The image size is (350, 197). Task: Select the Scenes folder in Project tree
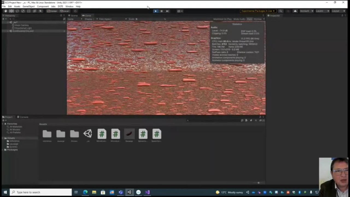pos(13,147)
